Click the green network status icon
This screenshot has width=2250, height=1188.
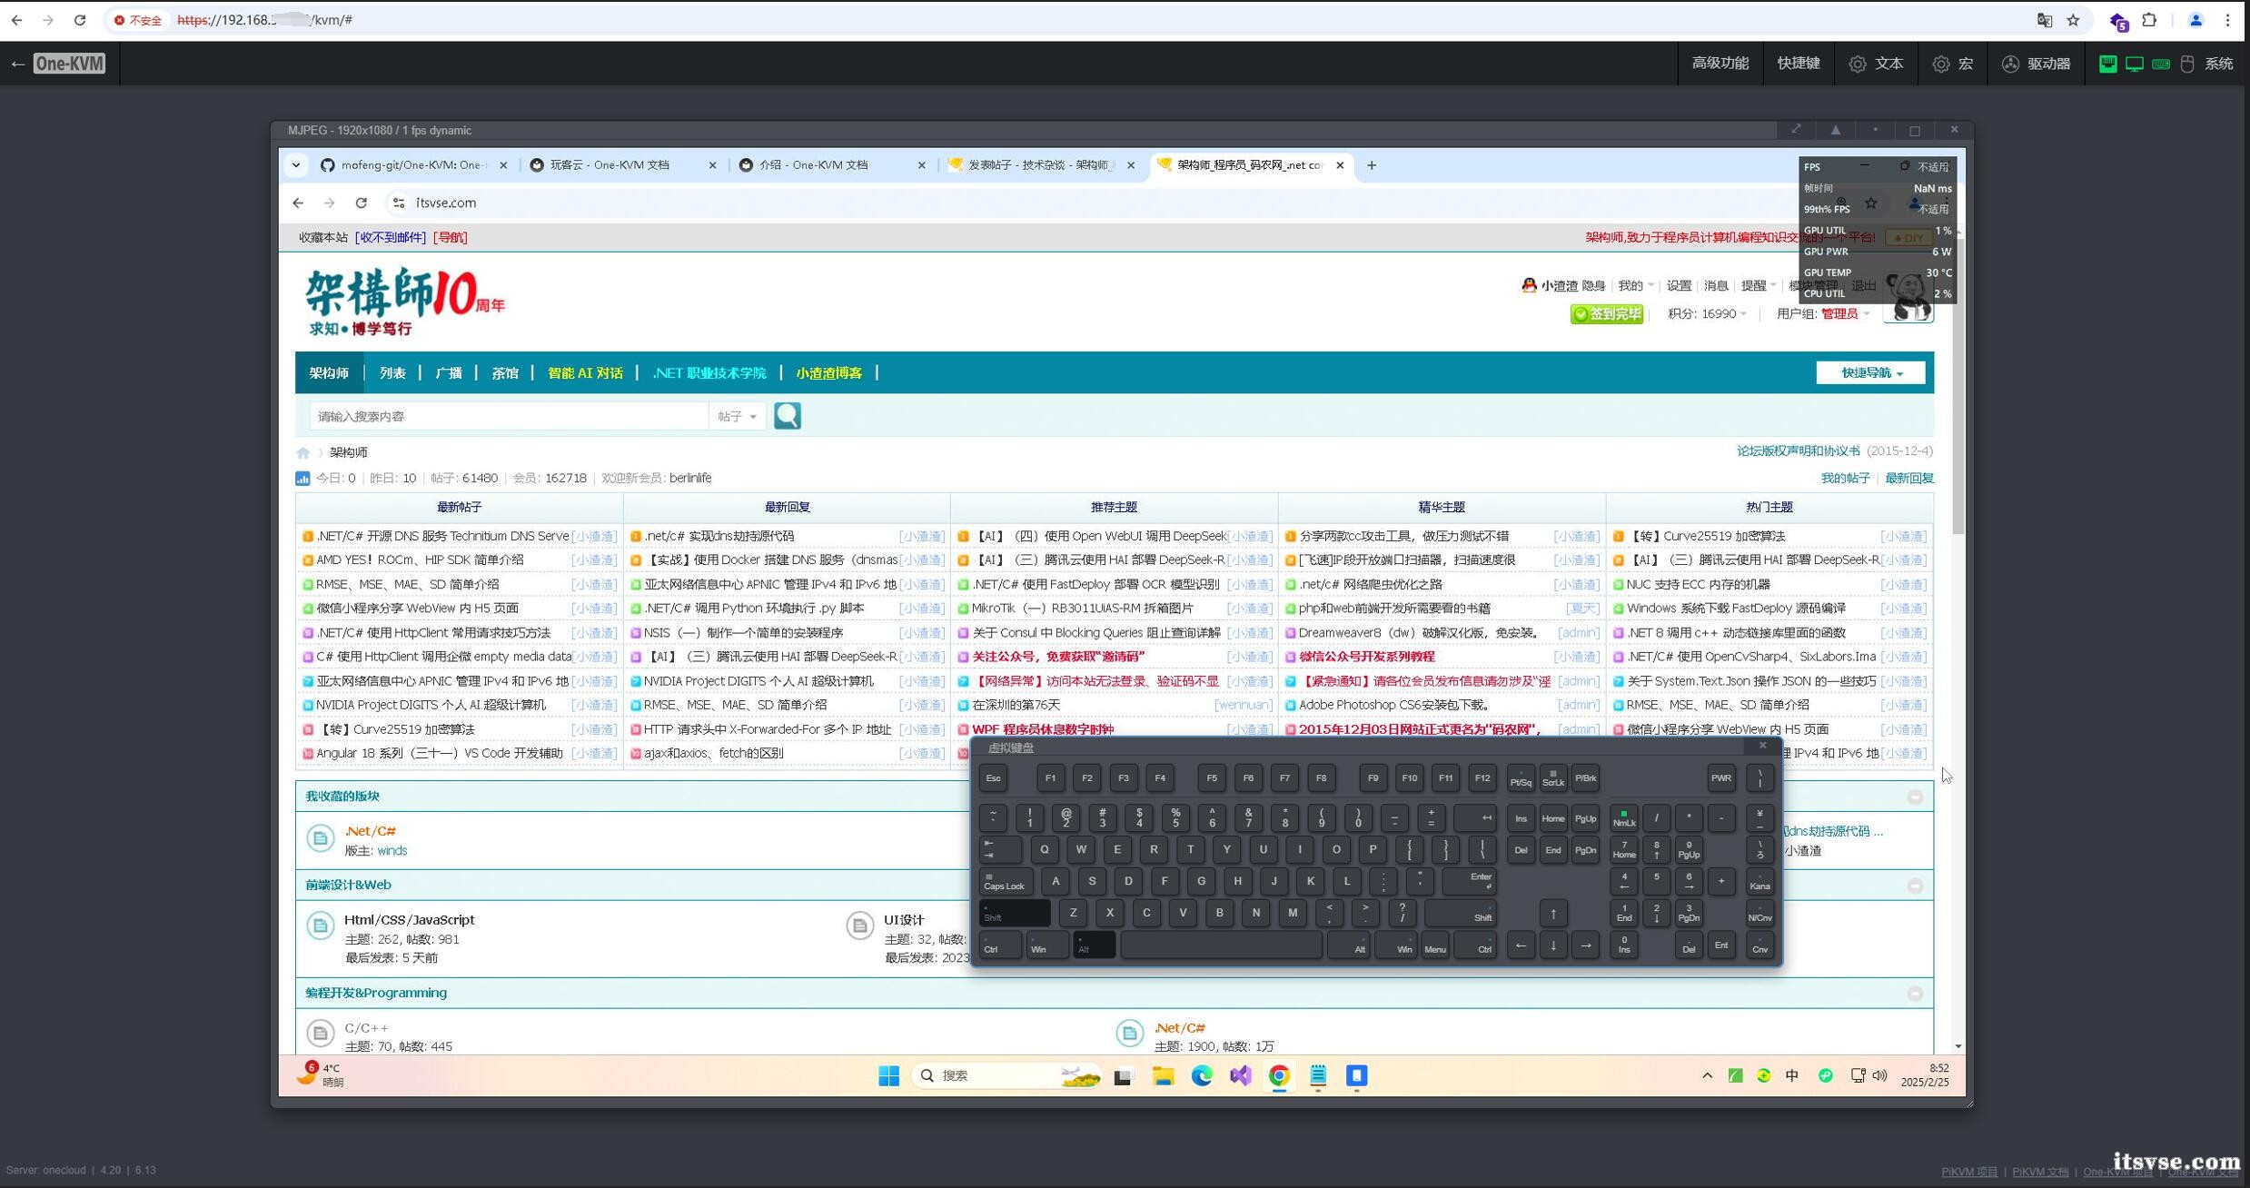[x=2108, y=64]
